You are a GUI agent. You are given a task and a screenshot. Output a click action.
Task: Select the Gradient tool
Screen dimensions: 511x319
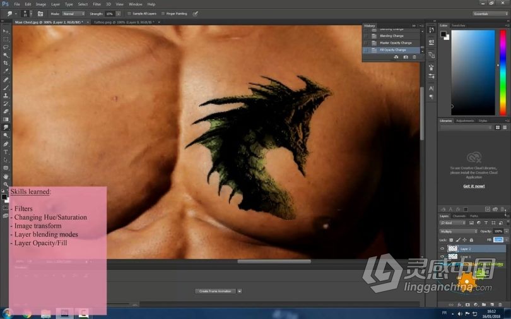(x=6, y=119)
